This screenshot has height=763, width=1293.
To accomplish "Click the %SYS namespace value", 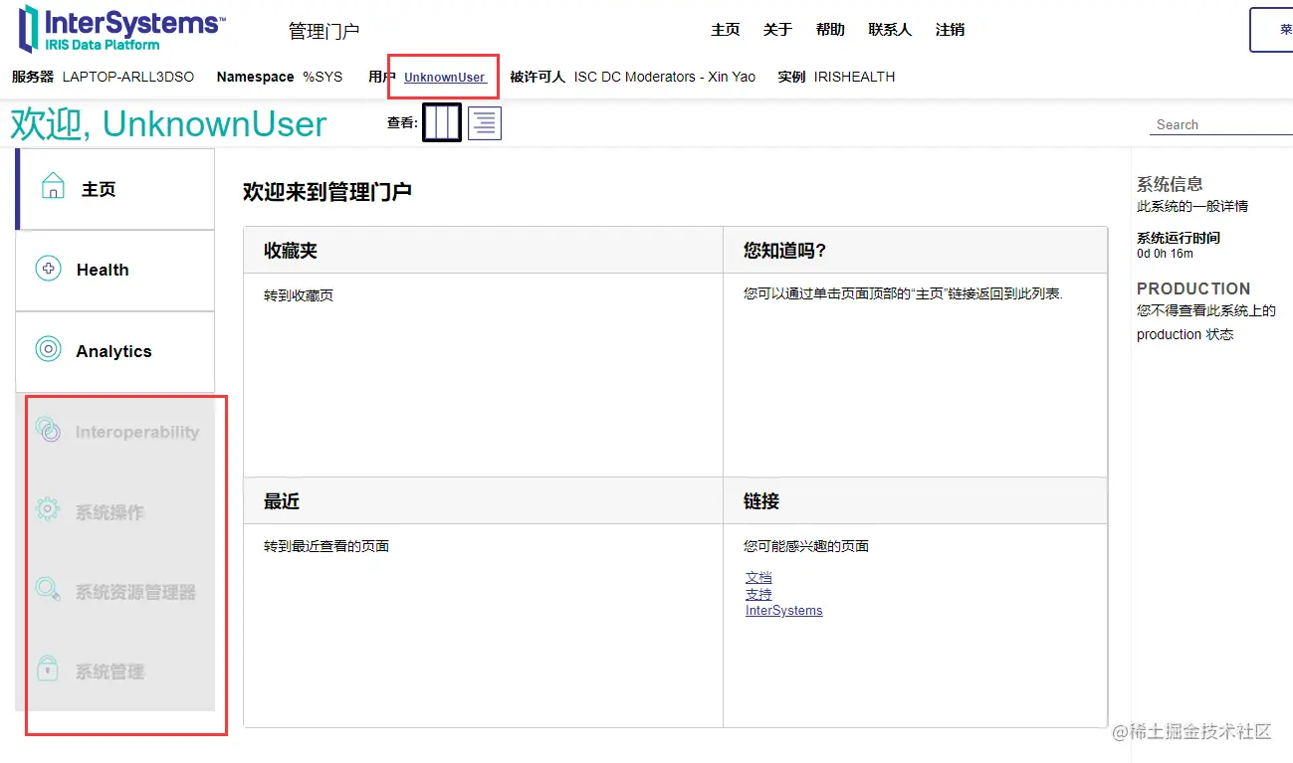I will tap(323, 77).
